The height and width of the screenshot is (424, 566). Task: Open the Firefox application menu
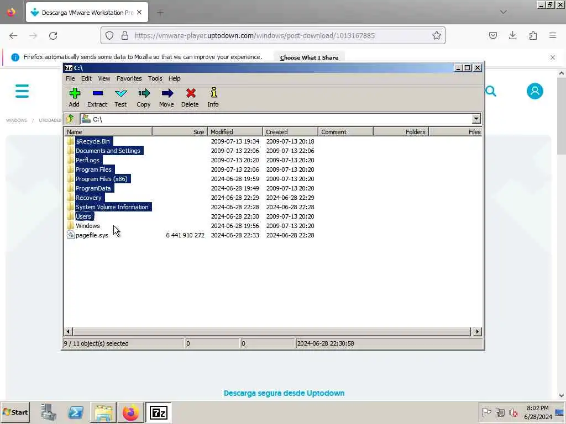coord(553,35)
